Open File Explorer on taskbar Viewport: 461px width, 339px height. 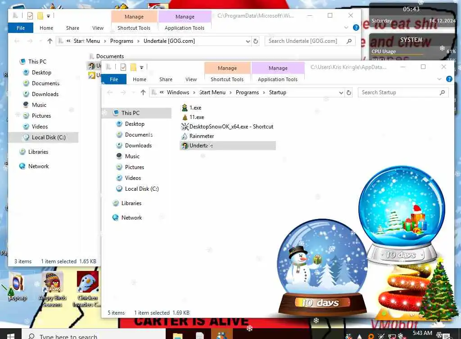coord(177,335)
